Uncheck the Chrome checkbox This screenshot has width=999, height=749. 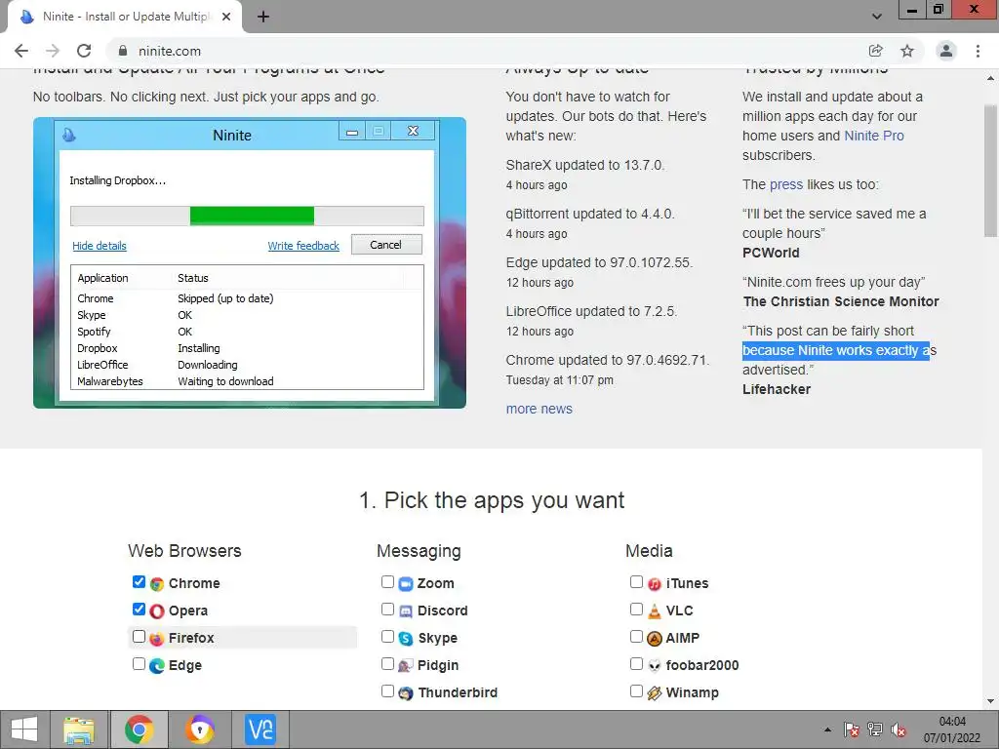pyautogui.click(x=139, y=581)
